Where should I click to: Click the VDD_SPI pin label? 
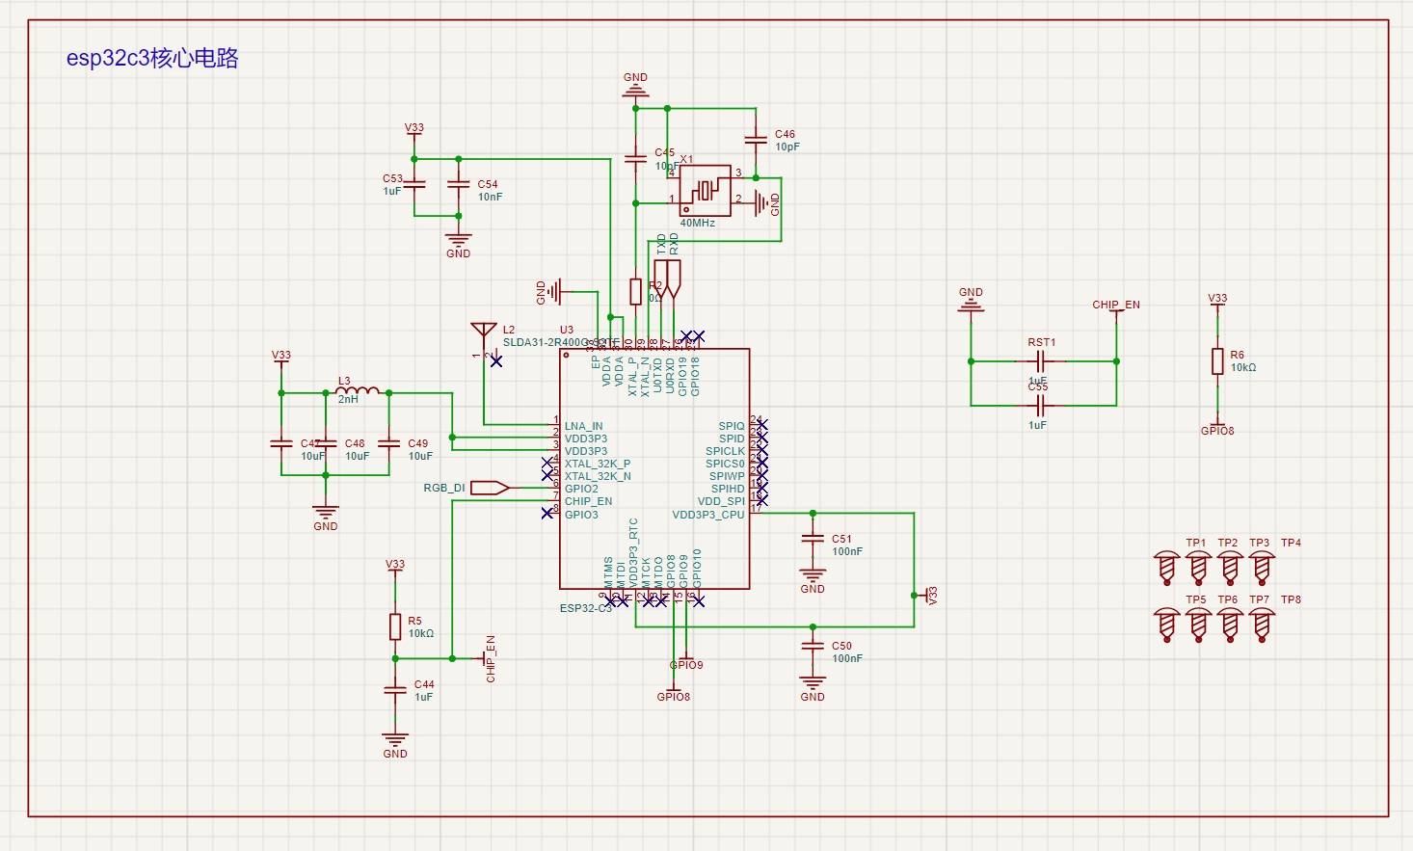click(x=721, y=501)
